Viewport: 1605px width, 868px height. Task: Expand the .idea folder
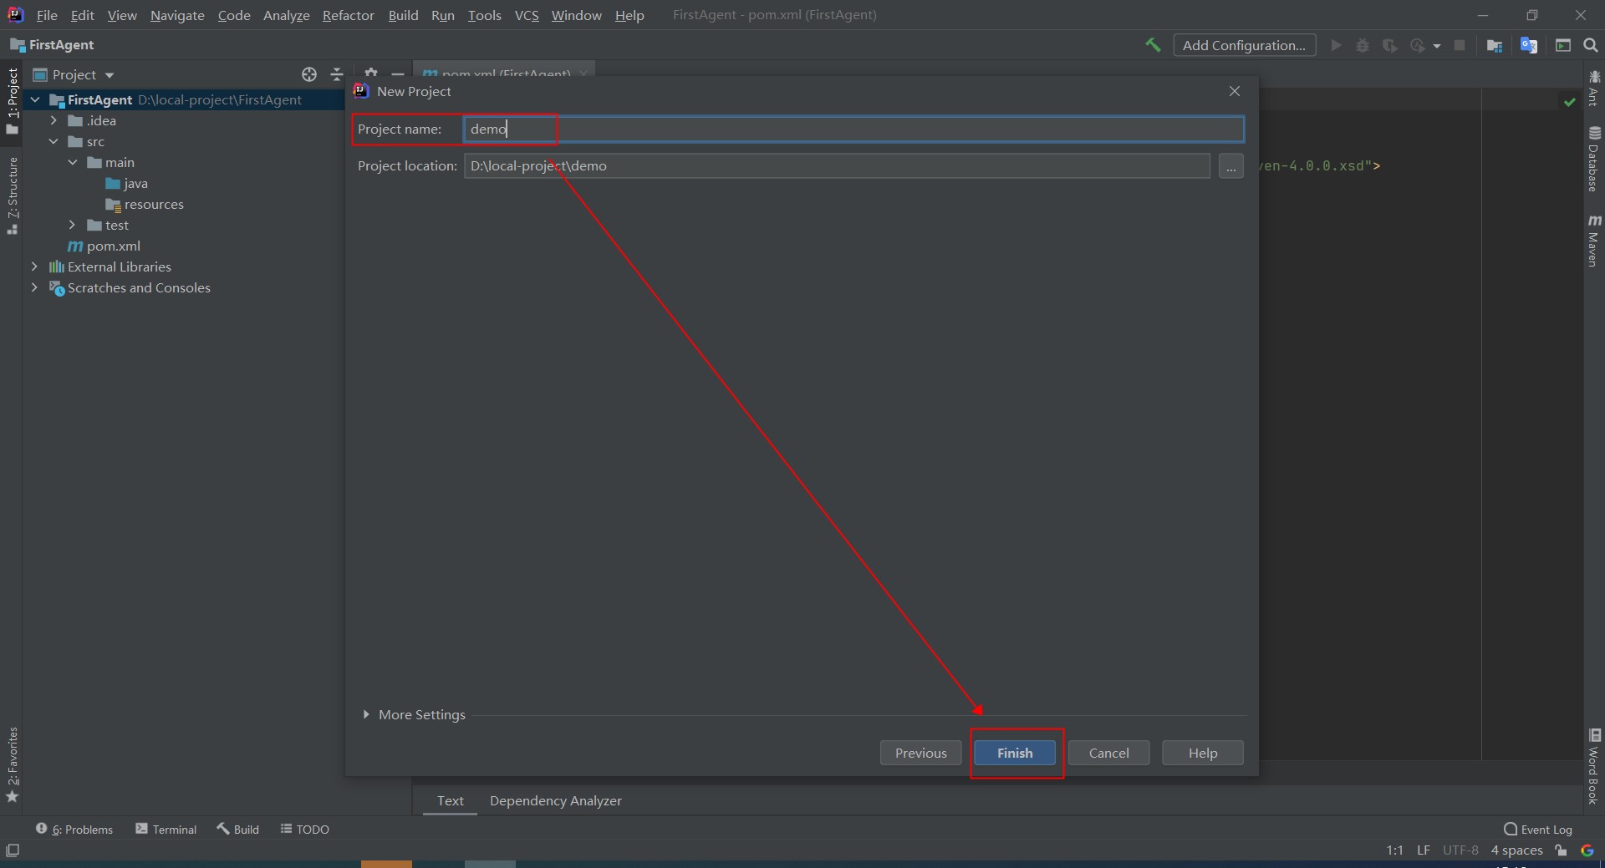[53, 121]
